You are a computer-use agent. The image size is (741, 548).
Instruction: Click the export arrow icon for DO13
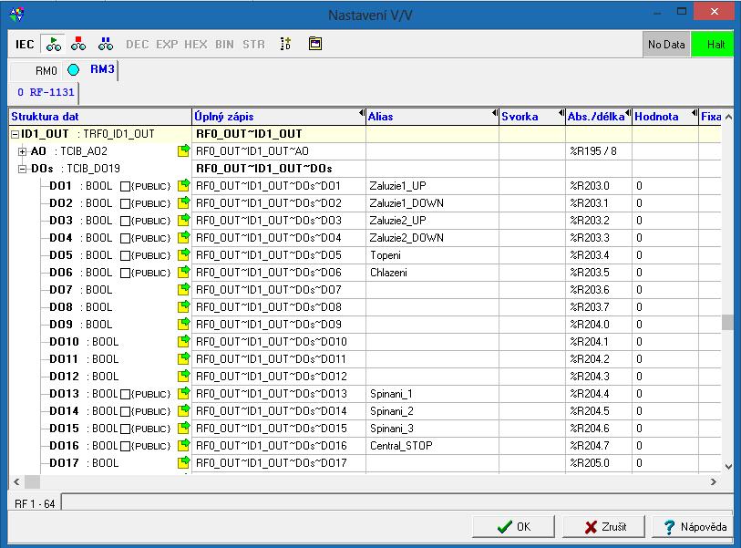[x=184, y=393]
